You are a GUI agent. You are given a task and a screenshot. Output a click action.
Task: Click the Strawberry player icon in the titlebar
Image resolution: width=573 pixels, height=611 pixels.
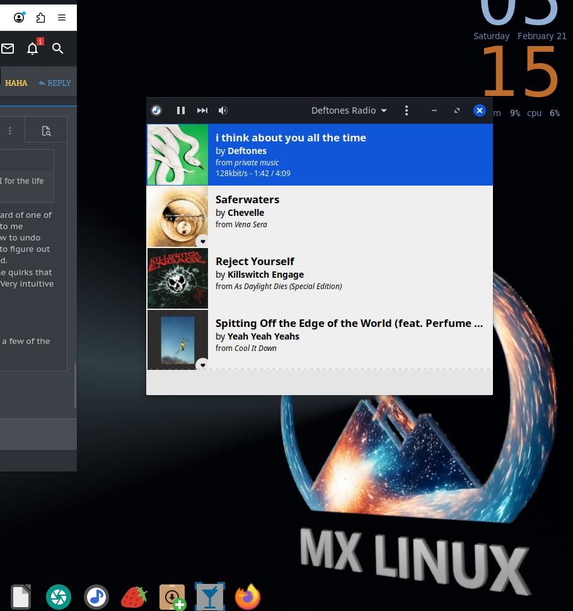click(x=156, y=110)
